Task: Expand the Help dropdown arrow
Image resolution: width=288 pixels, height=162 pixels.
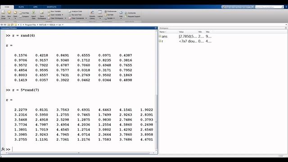Action: coord(121,18)
